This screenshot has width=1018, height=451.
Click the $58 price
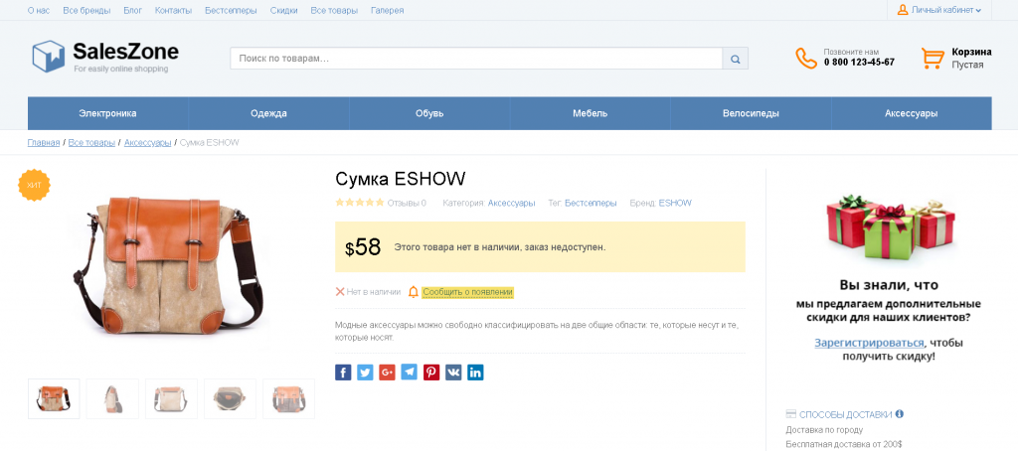pyautogui.click(x=362, y=247)
